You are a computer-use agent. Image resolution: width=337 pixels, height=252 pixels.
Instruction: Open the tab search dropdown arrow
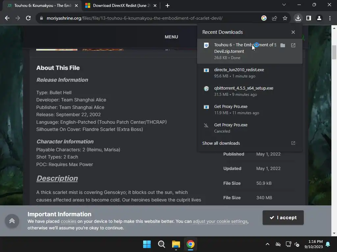(x=284, y=5)
